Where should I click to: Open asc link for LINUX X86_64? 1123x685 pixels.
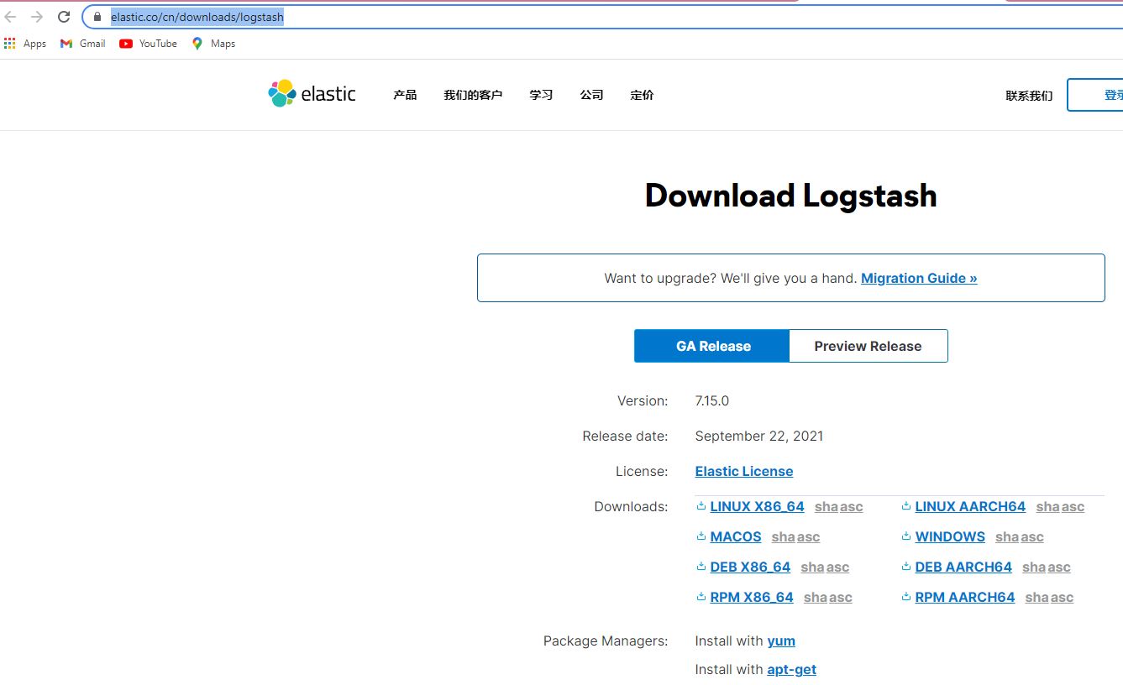coord(852,506)
